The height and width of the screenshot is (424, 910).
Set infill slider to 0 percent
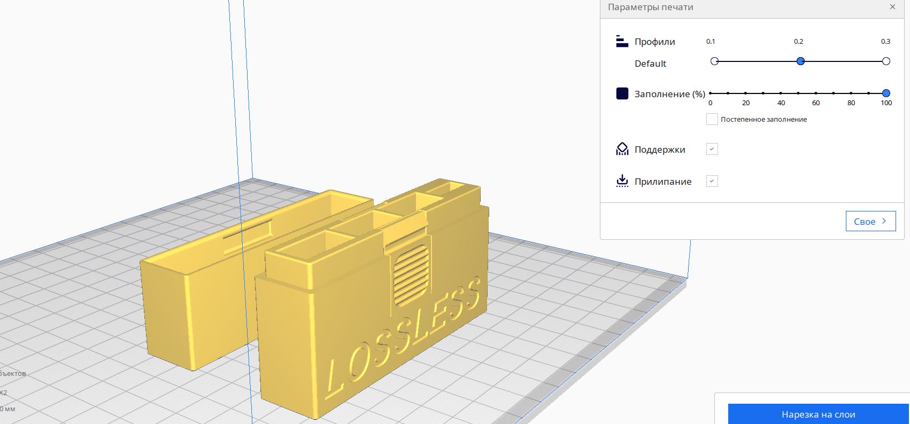pyautogui.click(x=711, y=93)
